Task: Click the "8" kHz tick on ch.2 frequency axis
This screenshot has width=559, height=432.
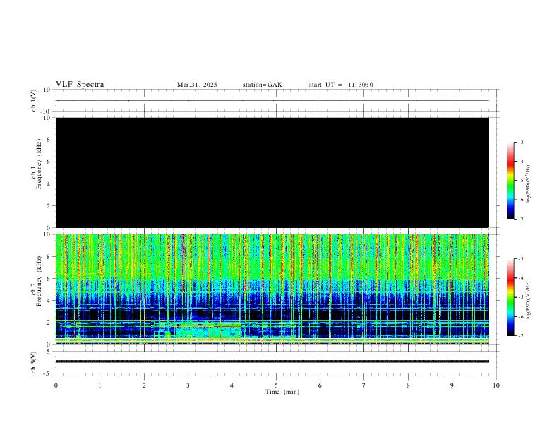Action: click(49, 257)
